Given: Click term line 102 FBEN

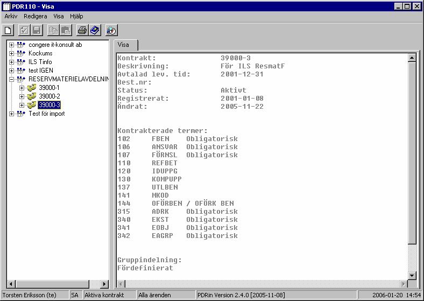Looking at the screenshot, I should pos(178,139).
